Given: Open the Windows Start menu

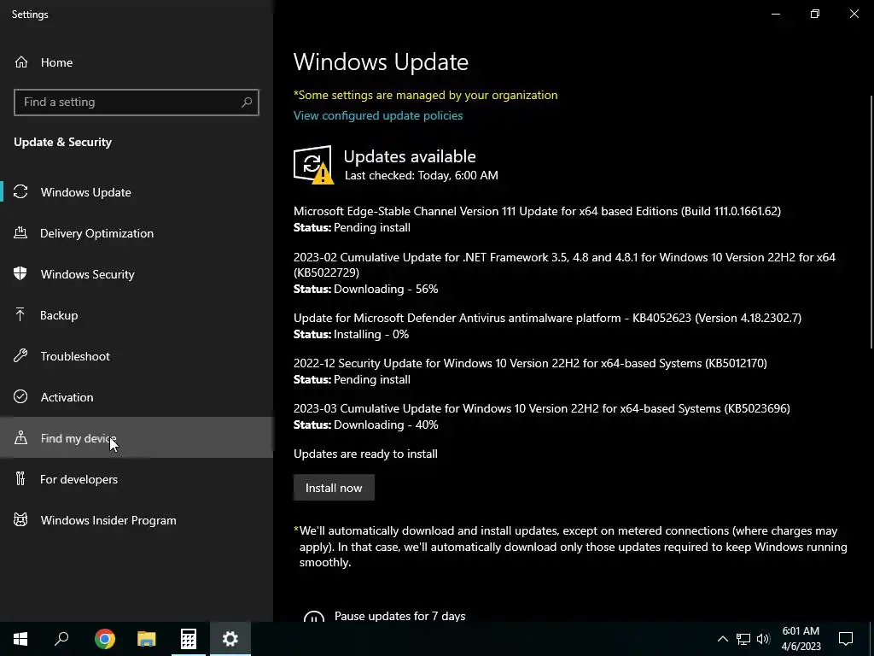Looking at the screenshot, I should (20, 639).
